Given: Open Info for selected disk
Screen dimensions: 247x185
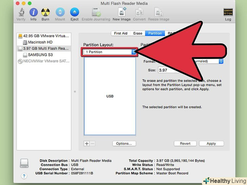Looking at the screenshot, I should coord(33,12).
